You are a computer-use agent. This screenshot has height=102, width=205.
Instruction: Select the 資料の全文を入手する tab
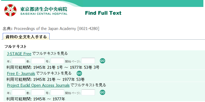(x=26, y=37)
